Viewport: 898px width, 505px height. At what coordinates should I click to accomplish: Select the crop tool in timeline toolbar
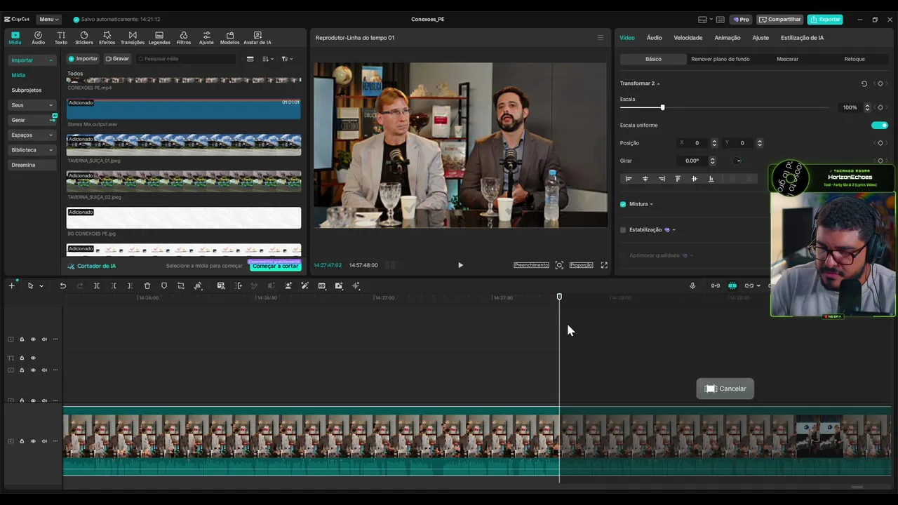[181, 285]
